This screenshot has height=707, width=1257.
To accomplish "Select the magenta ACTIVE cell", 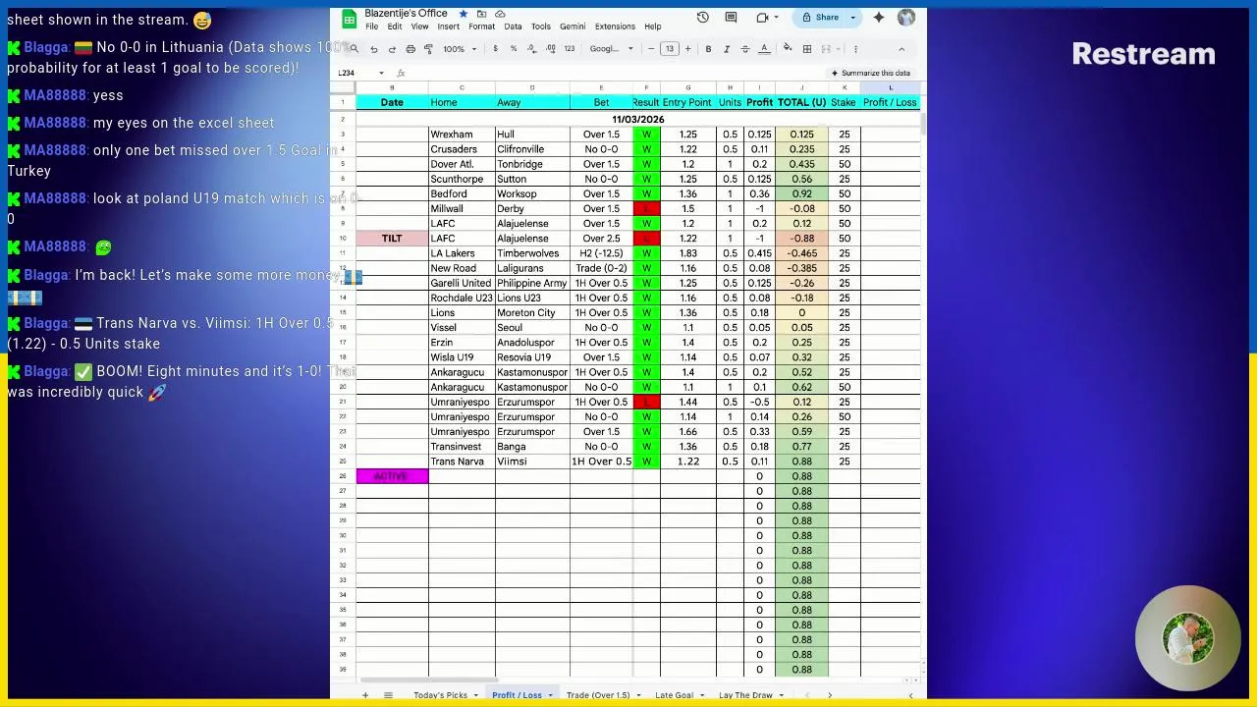I will (x=392, y=476).
